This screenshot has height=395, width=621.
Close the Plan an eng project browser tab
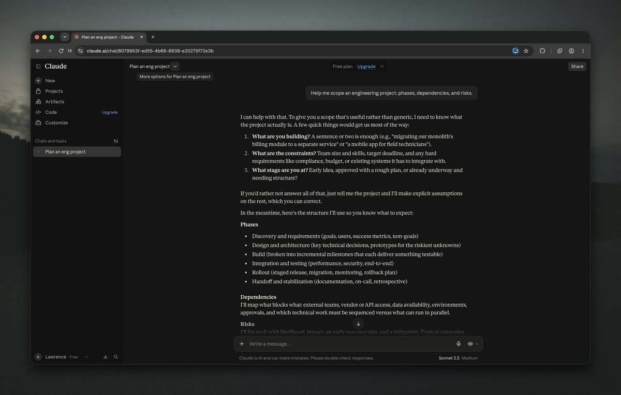click(x=141, y=37)
